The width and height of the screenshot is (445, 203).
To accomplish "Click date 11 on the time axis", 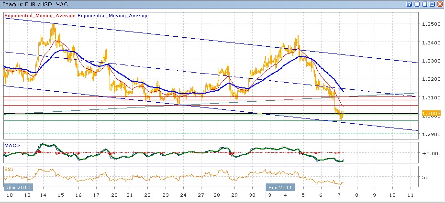I will pyautogui.click(x=410, y=196).
